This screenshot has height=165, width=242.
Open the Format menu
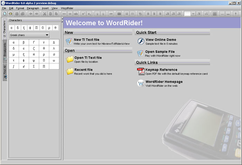[20, 8]
